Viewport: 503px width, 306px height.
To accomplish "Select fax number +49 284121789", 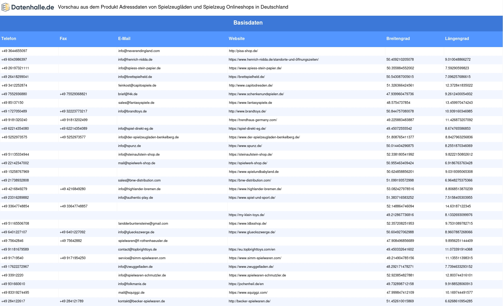I will click(72, 301).
